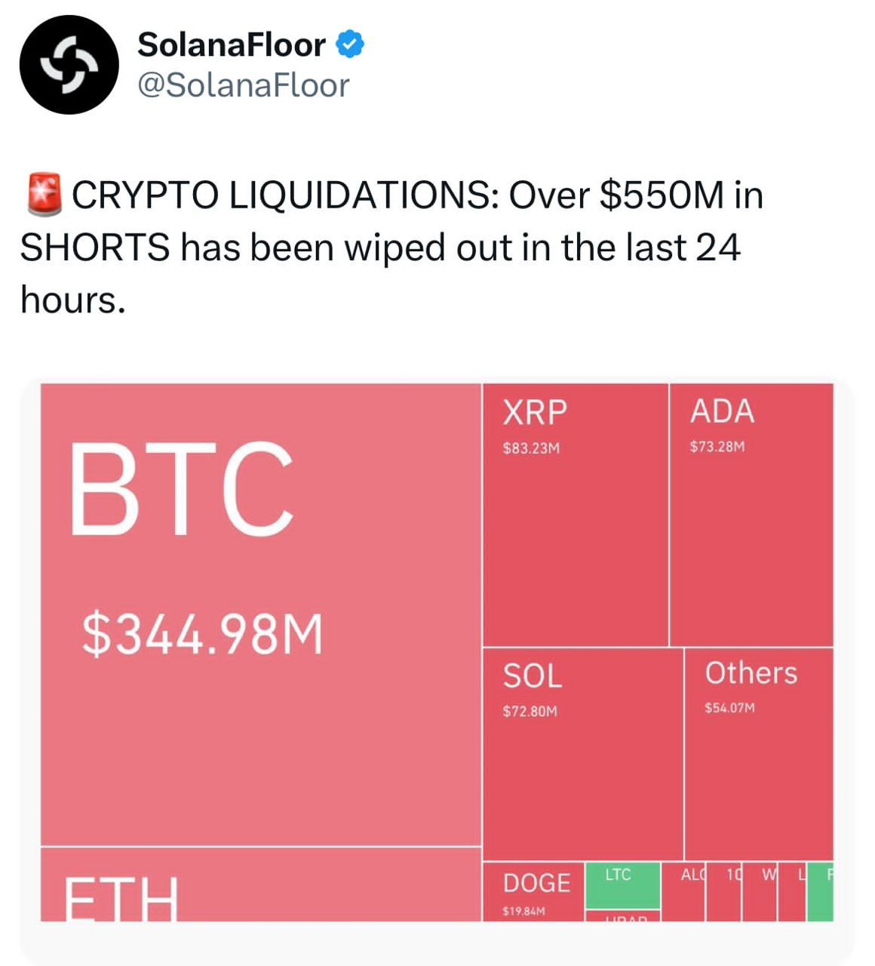Click the cut-off red tile below LTC
Viewport: 875px width, 966px height.
(622, 916)
